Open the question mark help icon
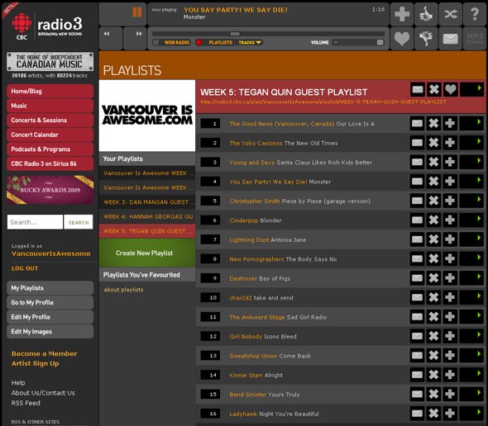 tap(474, 14)
